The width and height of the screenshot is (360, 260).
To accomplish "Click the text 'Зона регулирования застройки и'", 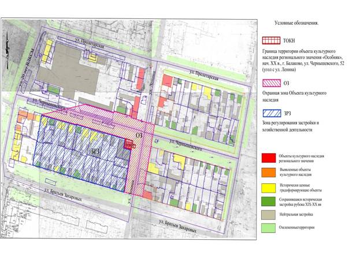I will 291,123.
